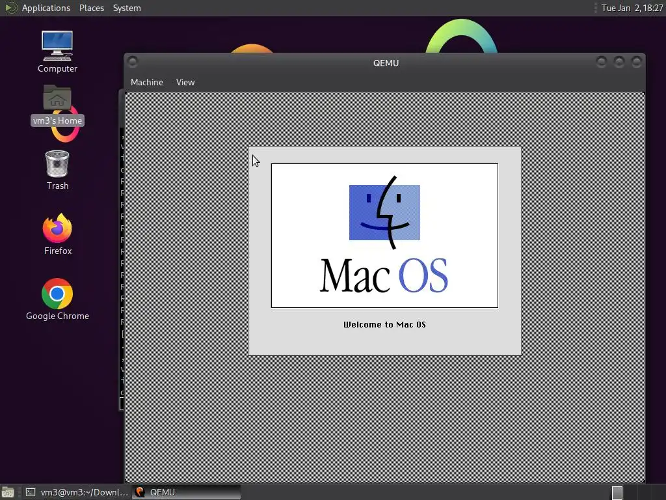Screen dimensions: 666x500
Task: Open vm3's Home folder icon
Action: click(57, 105)
